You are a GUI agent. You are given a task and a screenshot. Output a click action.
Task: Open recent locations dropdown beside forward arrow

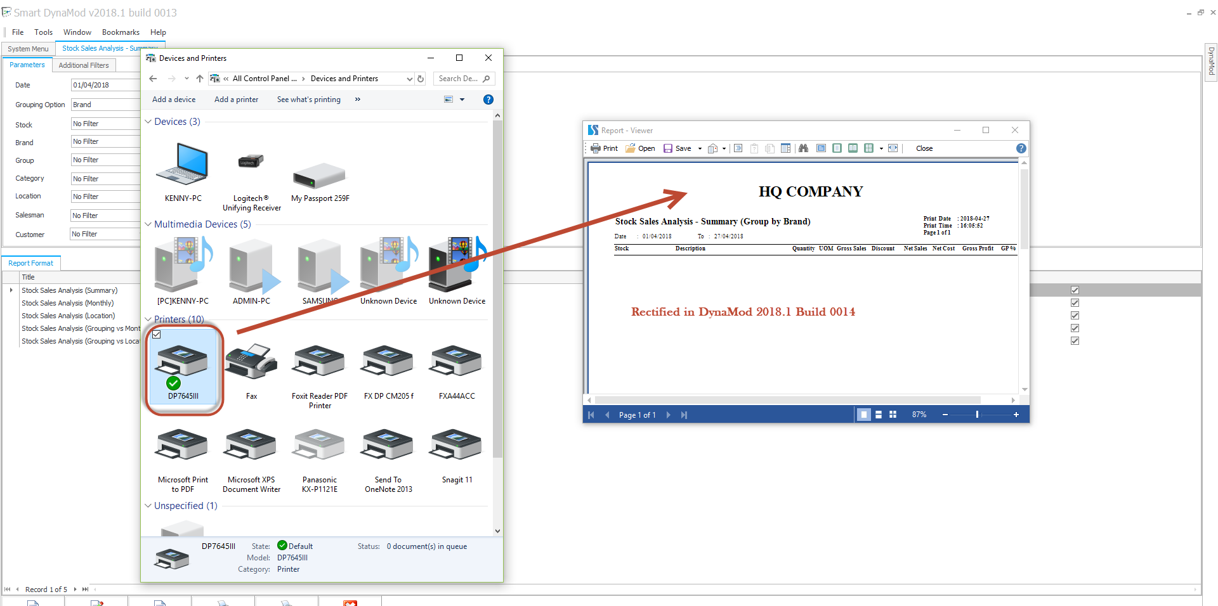187,79
